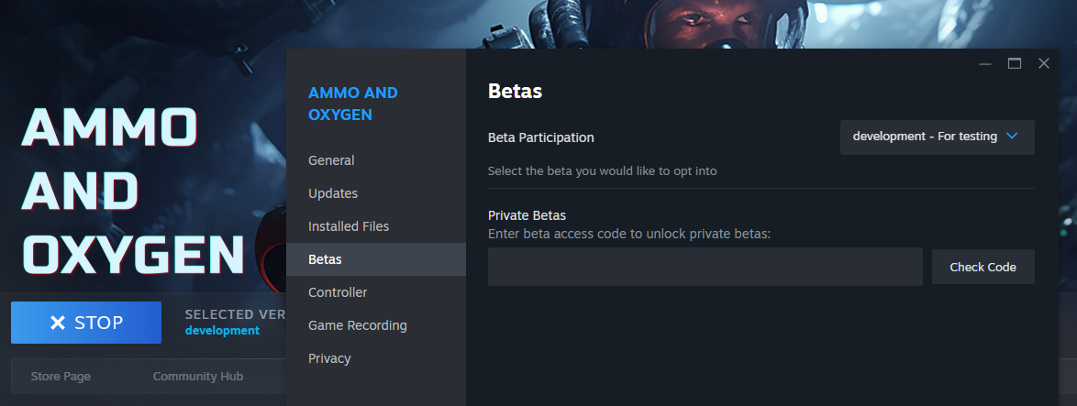This screenshot has width=1077, height=406.
Task: Close the properties dialog
Action: (x=1043, y=64)
